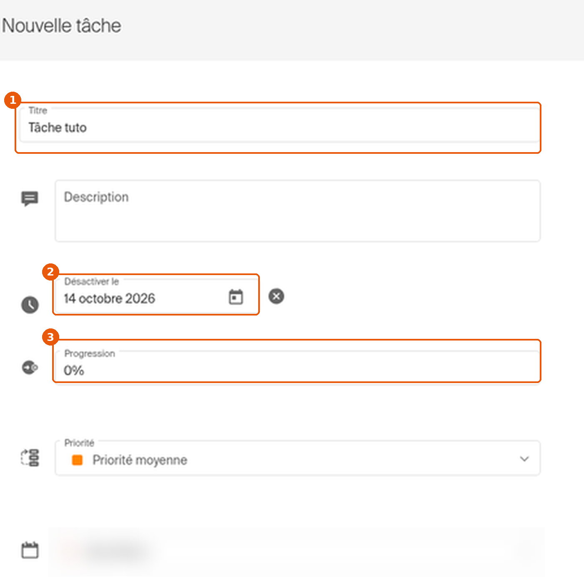Viewport: 584px width, 586px height.
Task: Click the orange priority color square
Action: tap(77, 460)
